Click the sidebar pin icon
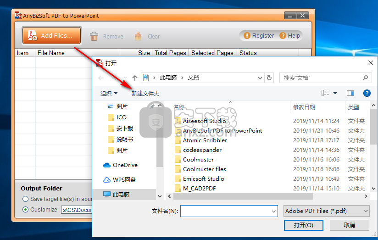 pyautogui.click(x=152, y=106)
